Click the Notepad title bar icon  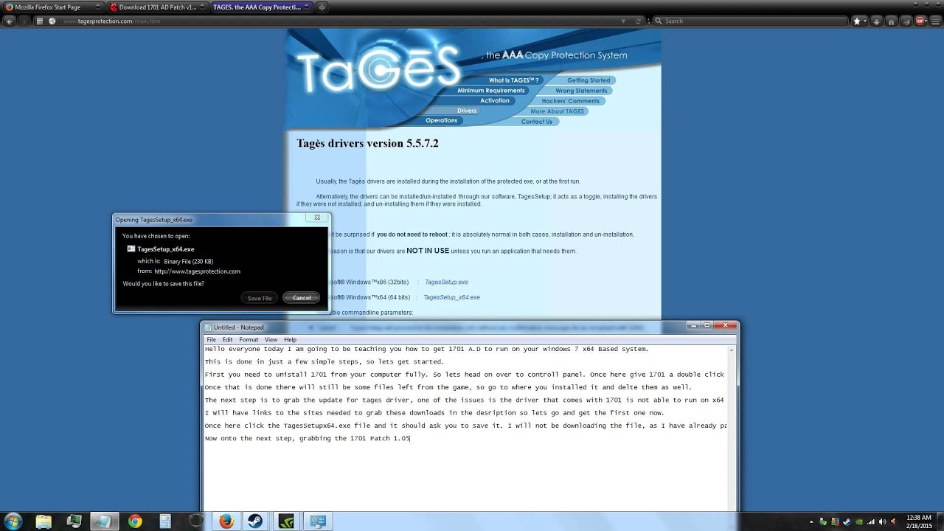(x=208, y=327)
